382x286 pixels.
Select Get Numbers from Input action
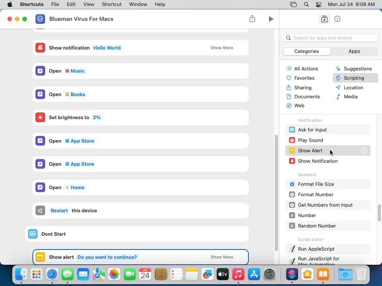click(x=328, y=205)
